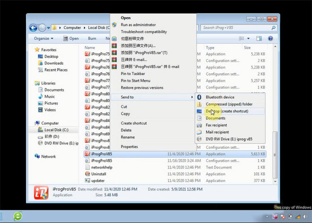Click the Burn toolbar button
The height and width of the screenshot is (223, 312).
click(x=92, y=39)
